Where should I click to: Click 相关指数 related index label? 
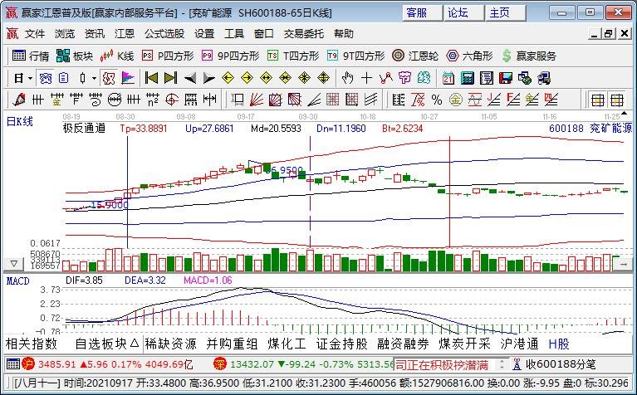tap(32, 344)
